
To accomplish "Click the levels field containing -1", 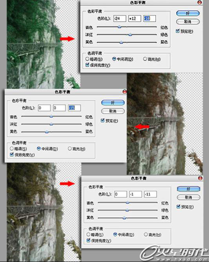I will pyautogui.click(x=135, y=194).
